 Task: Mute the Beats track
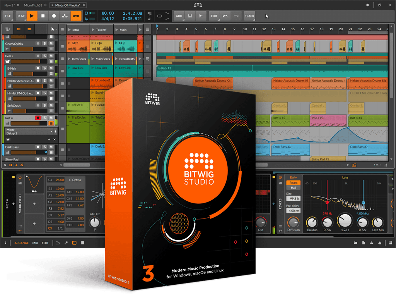pos(51,56)
